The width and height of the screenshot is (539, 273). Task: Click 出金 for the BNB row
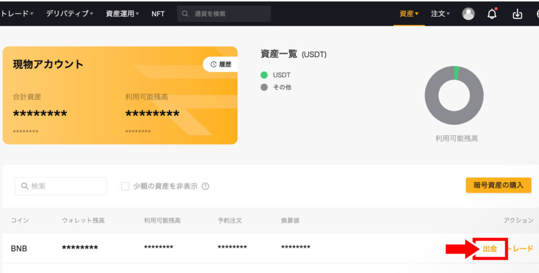(490, 249)
